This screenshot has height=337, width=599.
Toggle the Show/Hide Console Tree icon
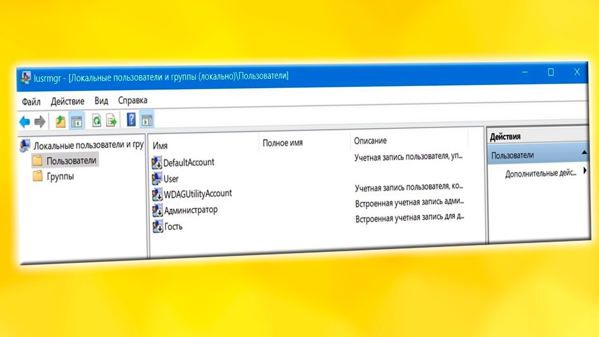click(x=76, y=122)
